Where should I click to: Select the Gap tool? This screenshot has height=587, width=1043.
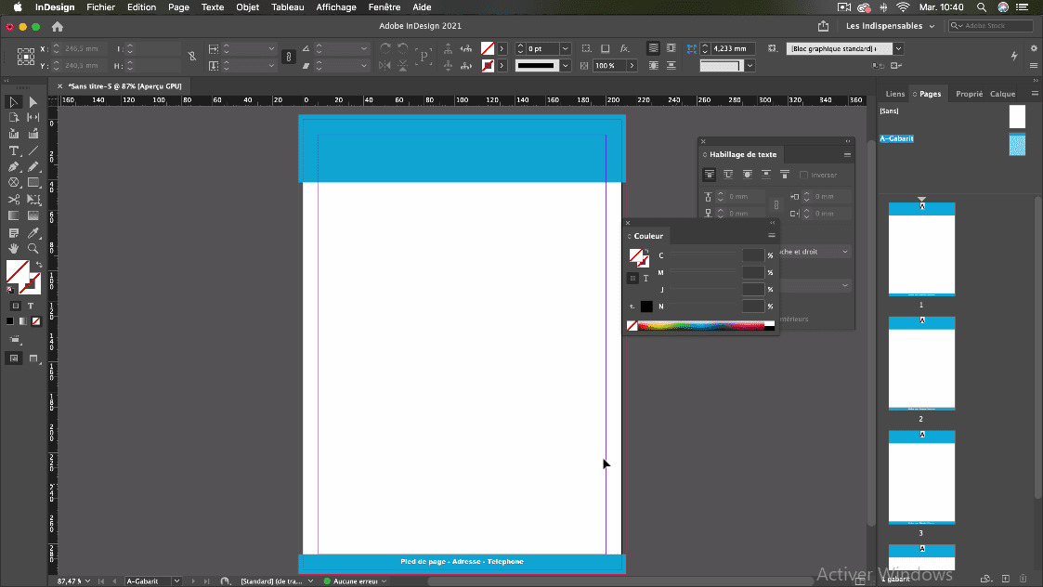pyautogui.click(x=33, y=117)
